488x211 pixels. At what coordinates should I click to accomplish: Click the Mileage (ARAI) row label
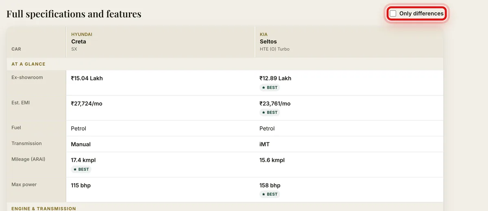(x=28, y=159)
